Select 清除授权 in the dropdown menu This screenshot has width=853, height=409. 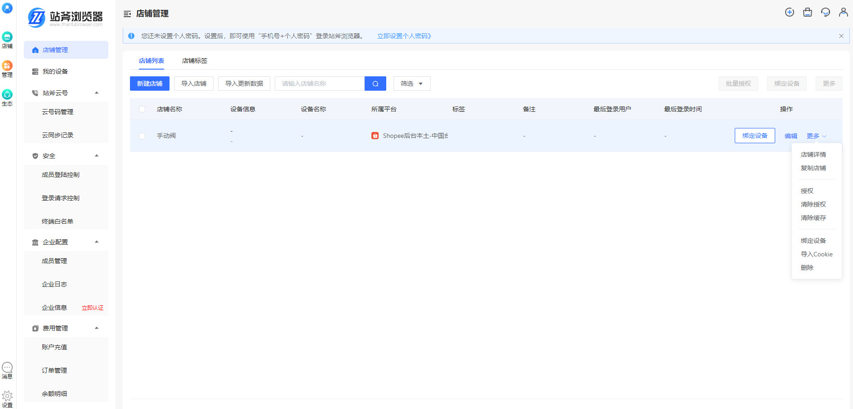pyautogui.click(x=813, y=204)
